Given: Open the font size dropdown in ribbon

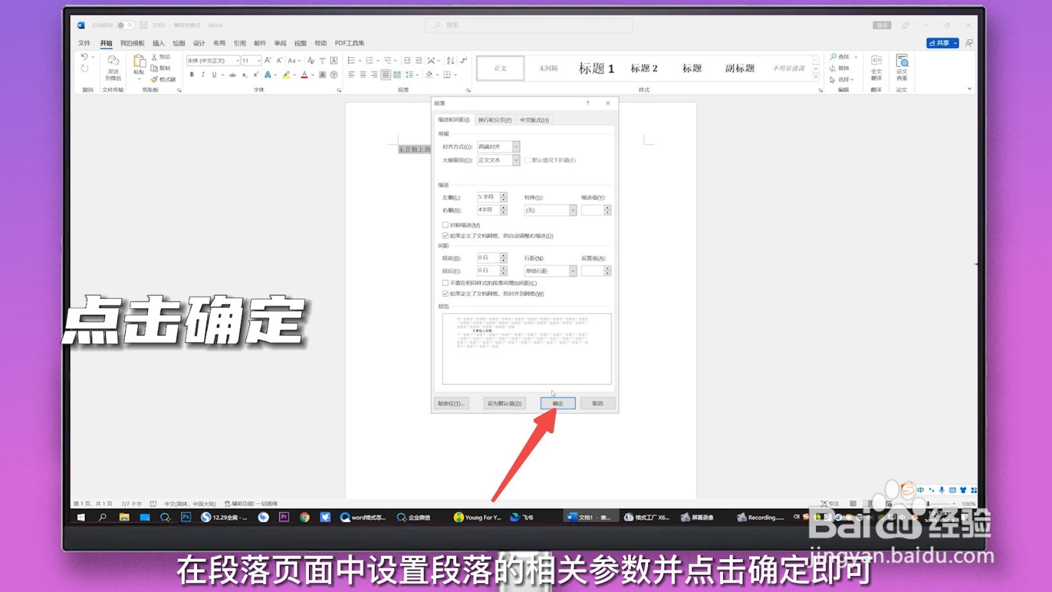Looking at the screenshot, I should pos(259,61).
